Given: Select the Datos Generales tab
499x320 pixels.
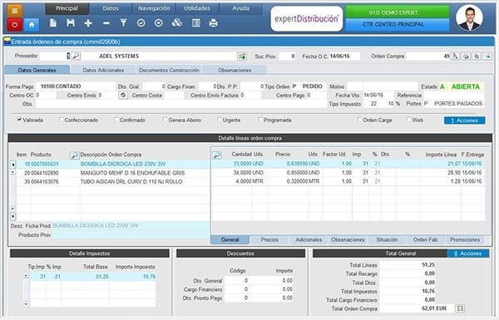Looking at the screenshot, I should coord(37,70).
